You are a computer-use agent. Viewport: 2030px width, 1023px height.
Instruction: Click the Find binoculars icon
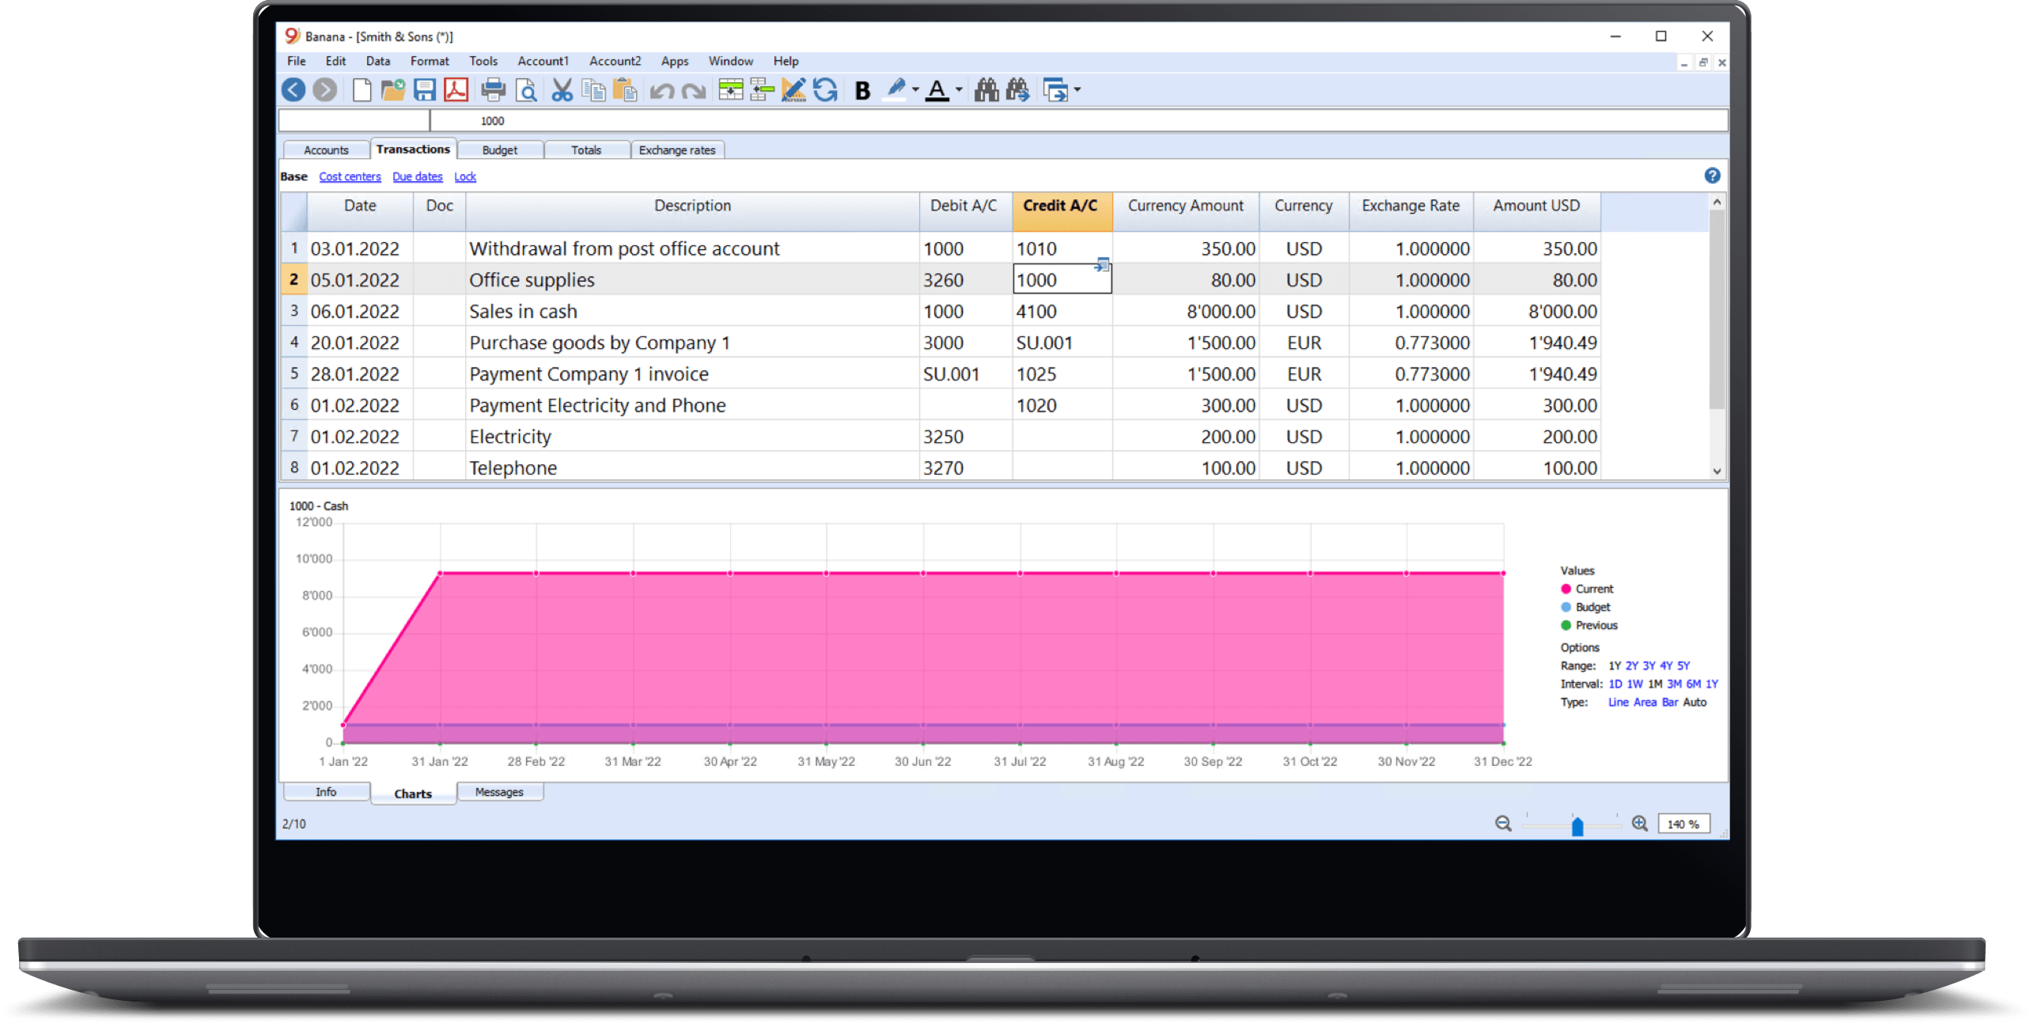(x=986, y=90)
